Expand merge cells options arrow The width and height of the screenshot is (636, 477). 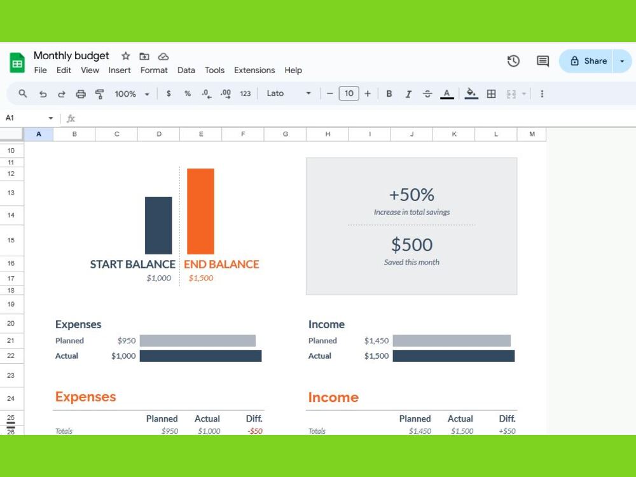click(524, 94)
